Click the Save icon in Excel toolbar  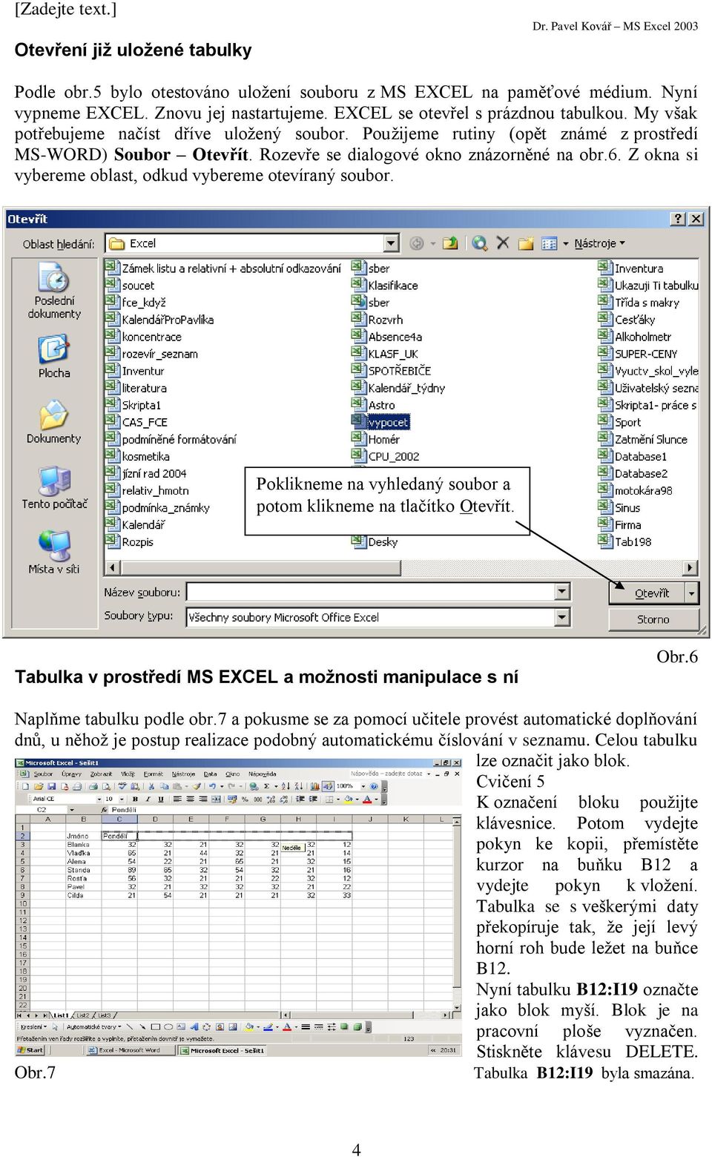coord(52,786)
